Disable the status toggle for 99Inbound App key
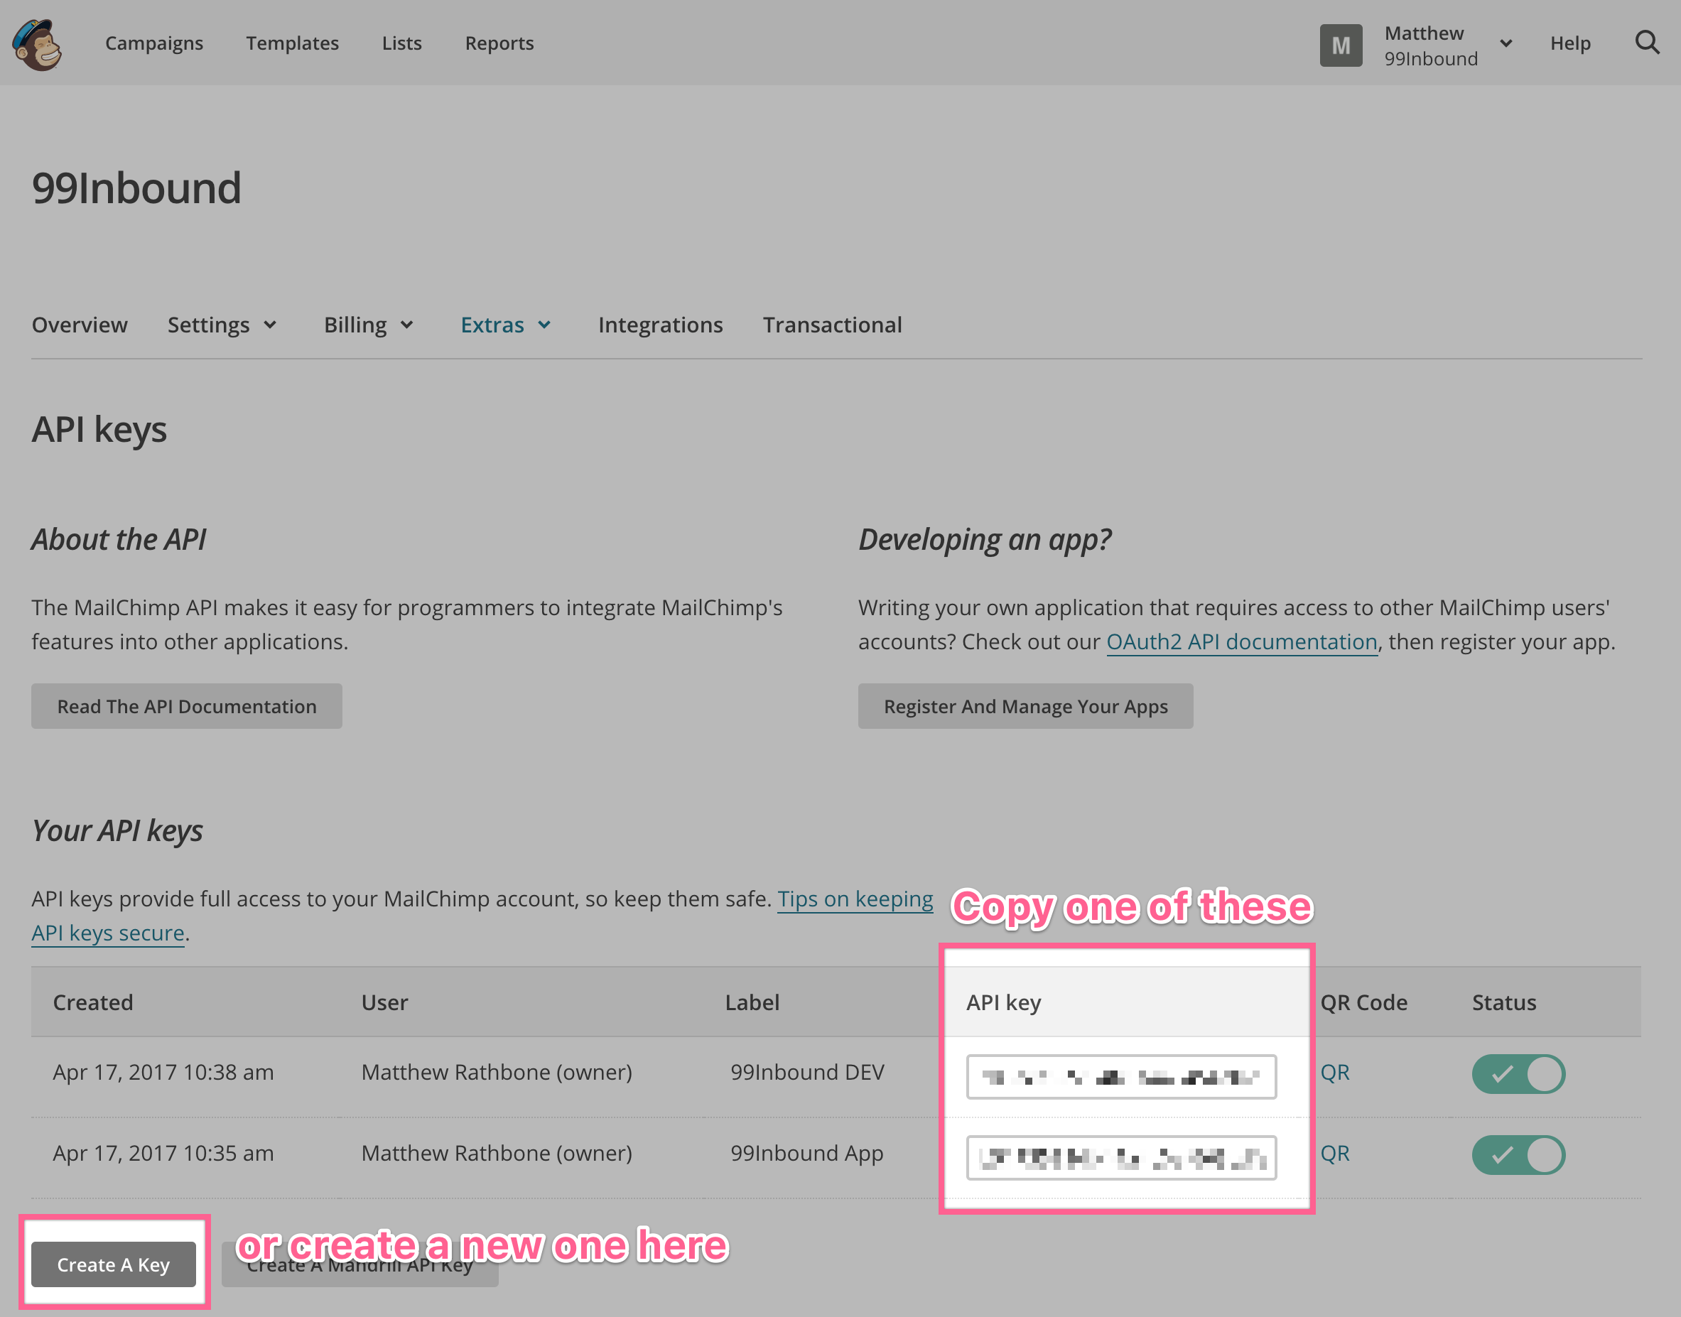Viewport: 1681px width, 1317px height. coord(1518,1154)
